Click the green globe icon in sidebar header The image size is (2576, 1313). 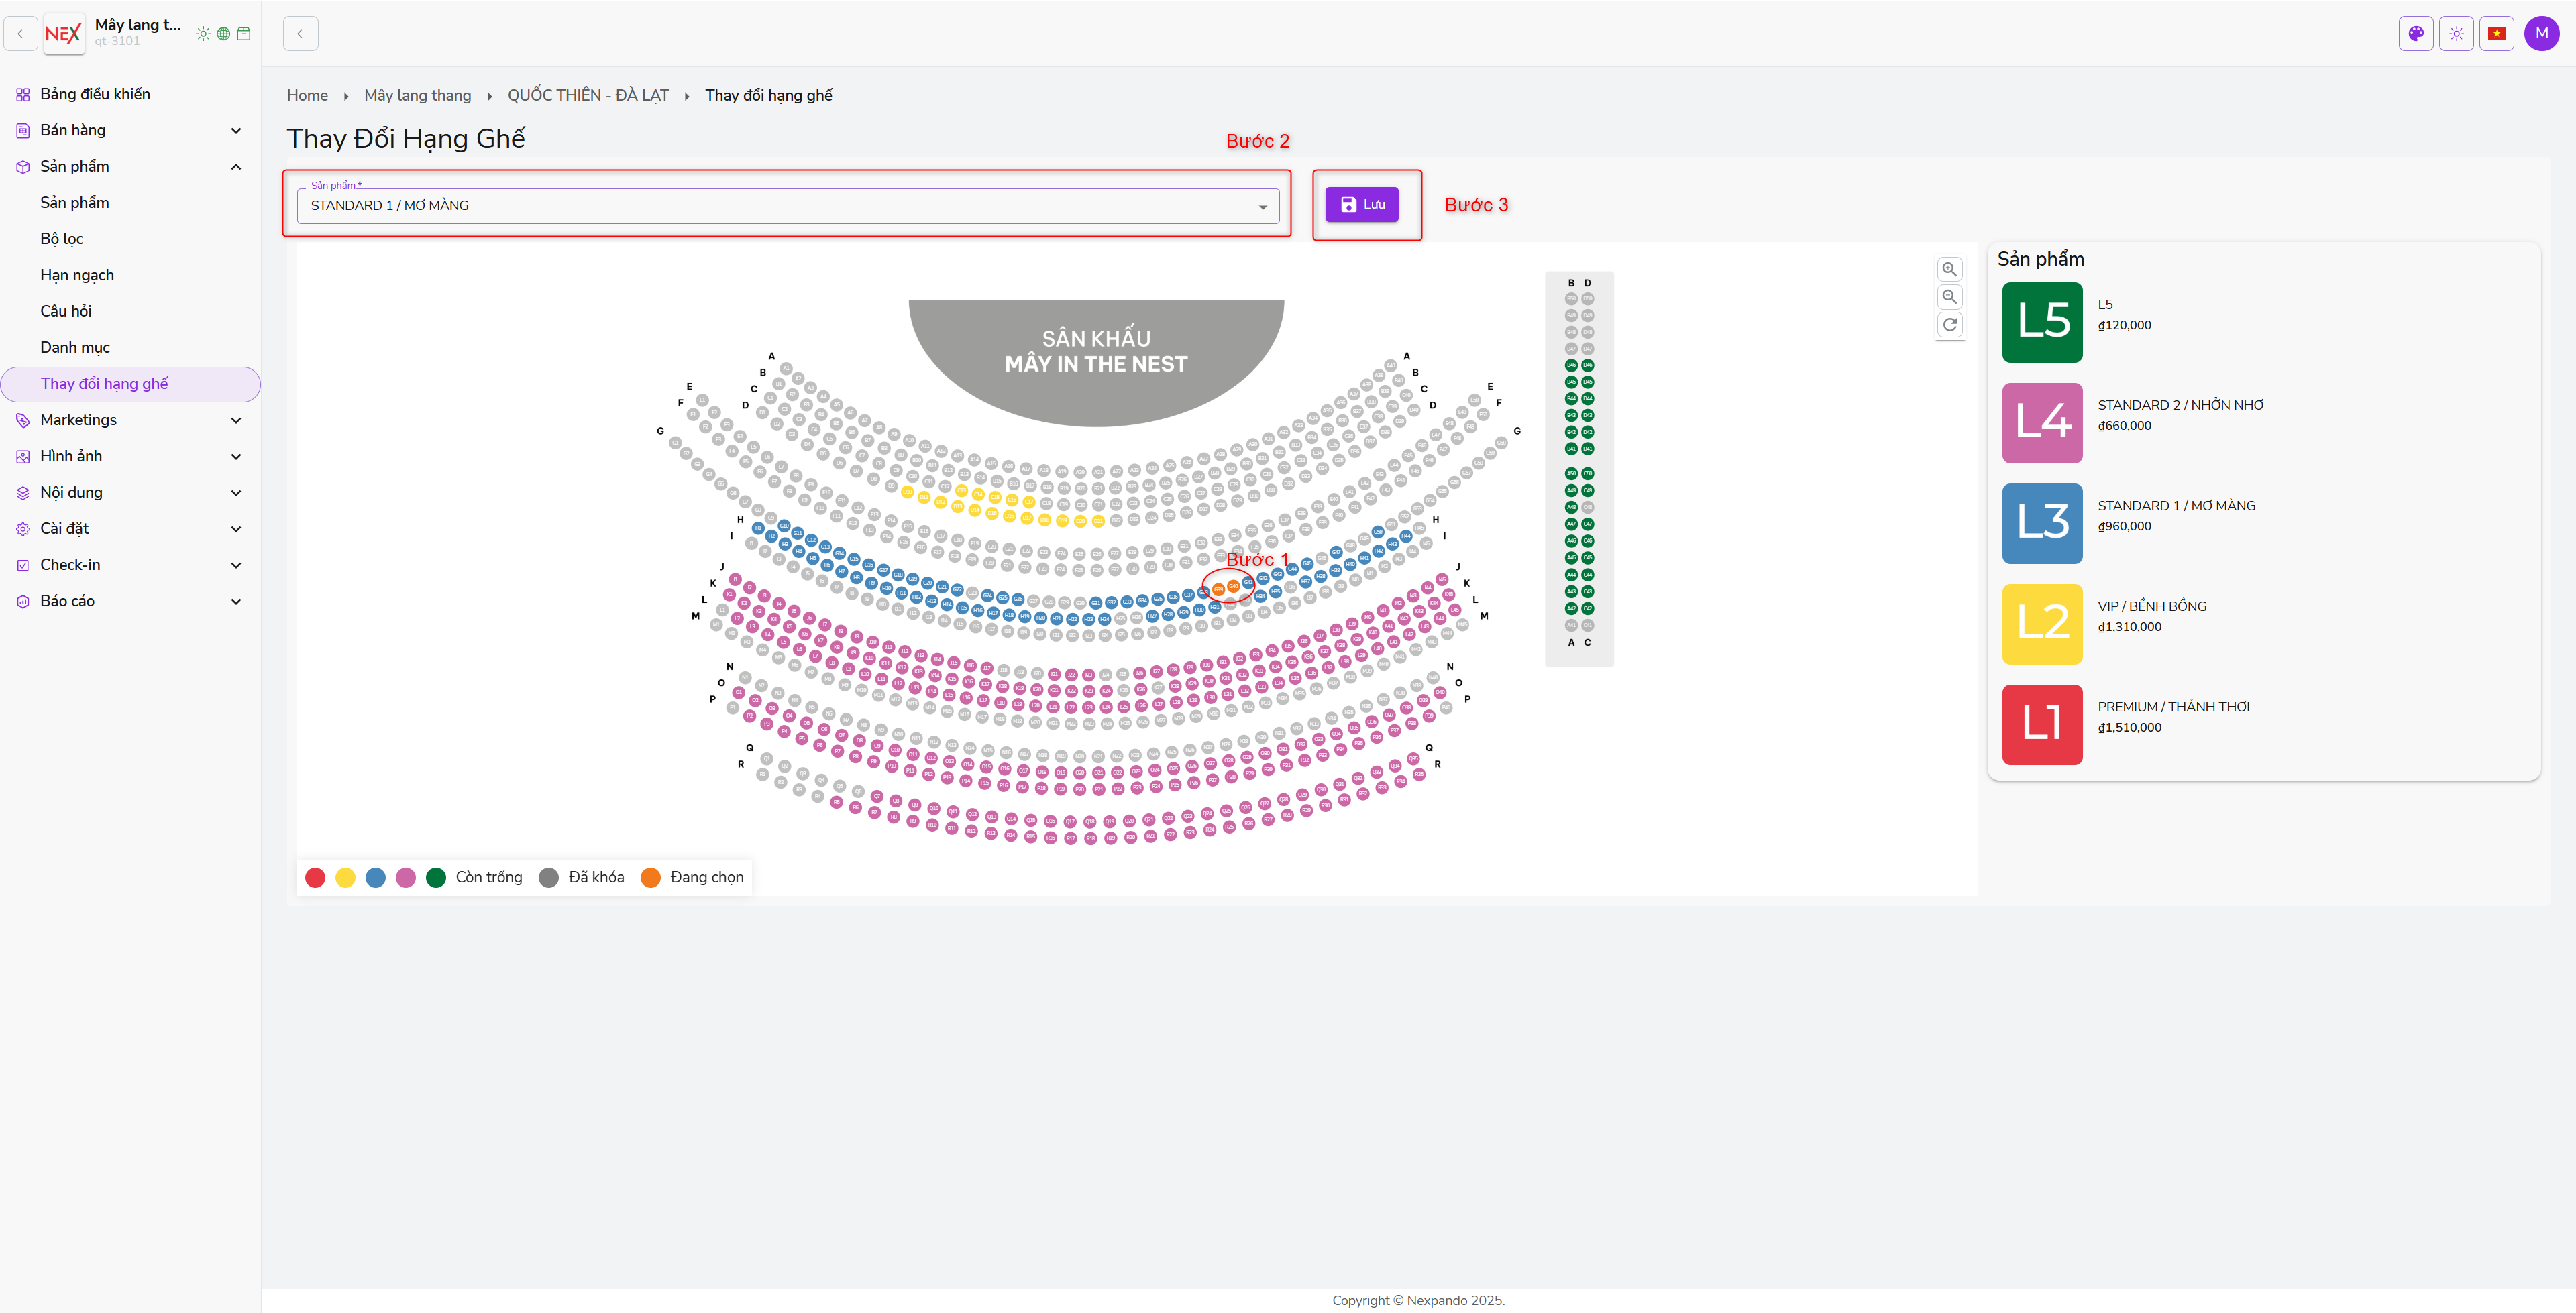pos(224,34)
